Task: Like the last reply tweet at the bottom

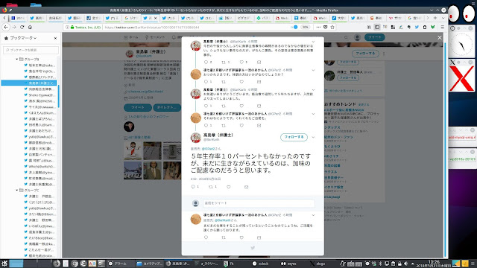Action: click(241, 237)
